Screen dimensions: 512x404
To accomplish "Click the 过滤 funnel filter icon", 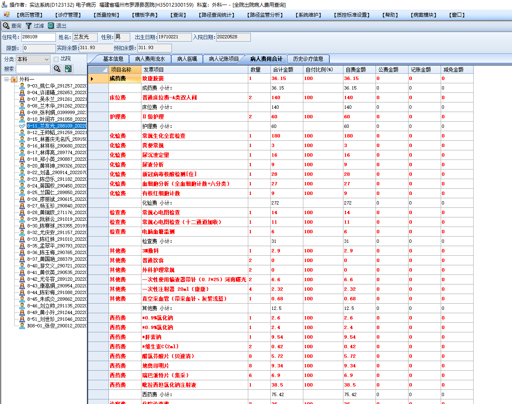I will [x=28, y=26].
